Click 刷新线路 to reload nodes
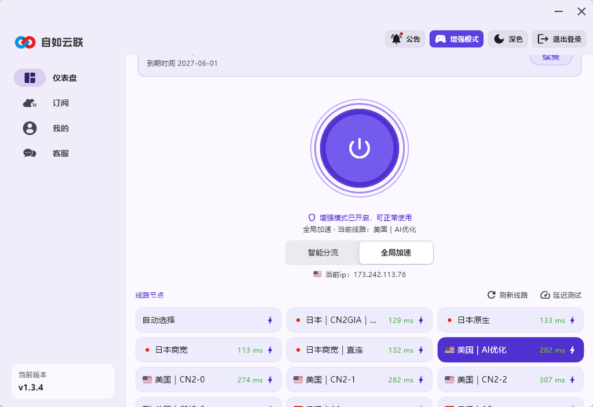The image size is (593, 407). coord(507,295)
